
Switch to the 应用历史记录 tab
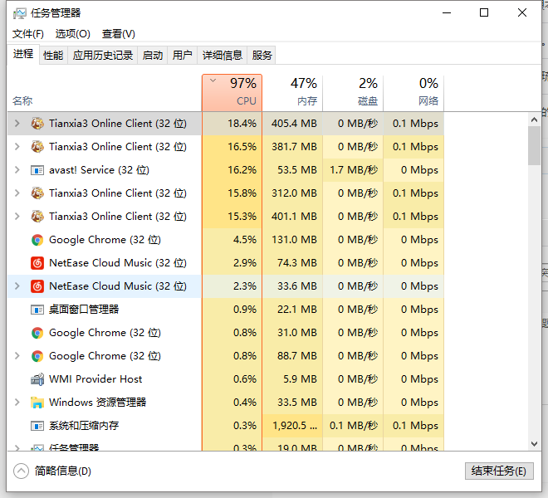[103, 56]
